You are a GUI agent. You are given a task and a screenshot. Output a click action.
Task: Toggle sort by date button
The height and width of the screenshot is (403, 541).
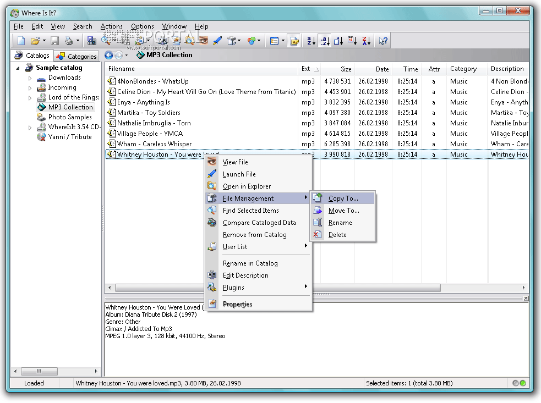click(352, 41)
